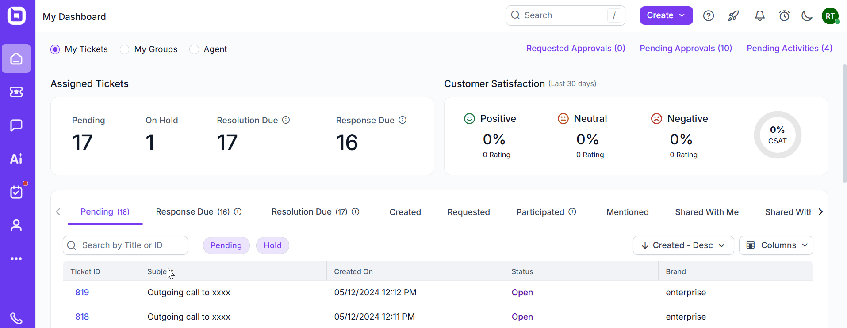This screenshot has width=847, height=328.
Task: Select the Agent radio button
Action: coord(194,49)
